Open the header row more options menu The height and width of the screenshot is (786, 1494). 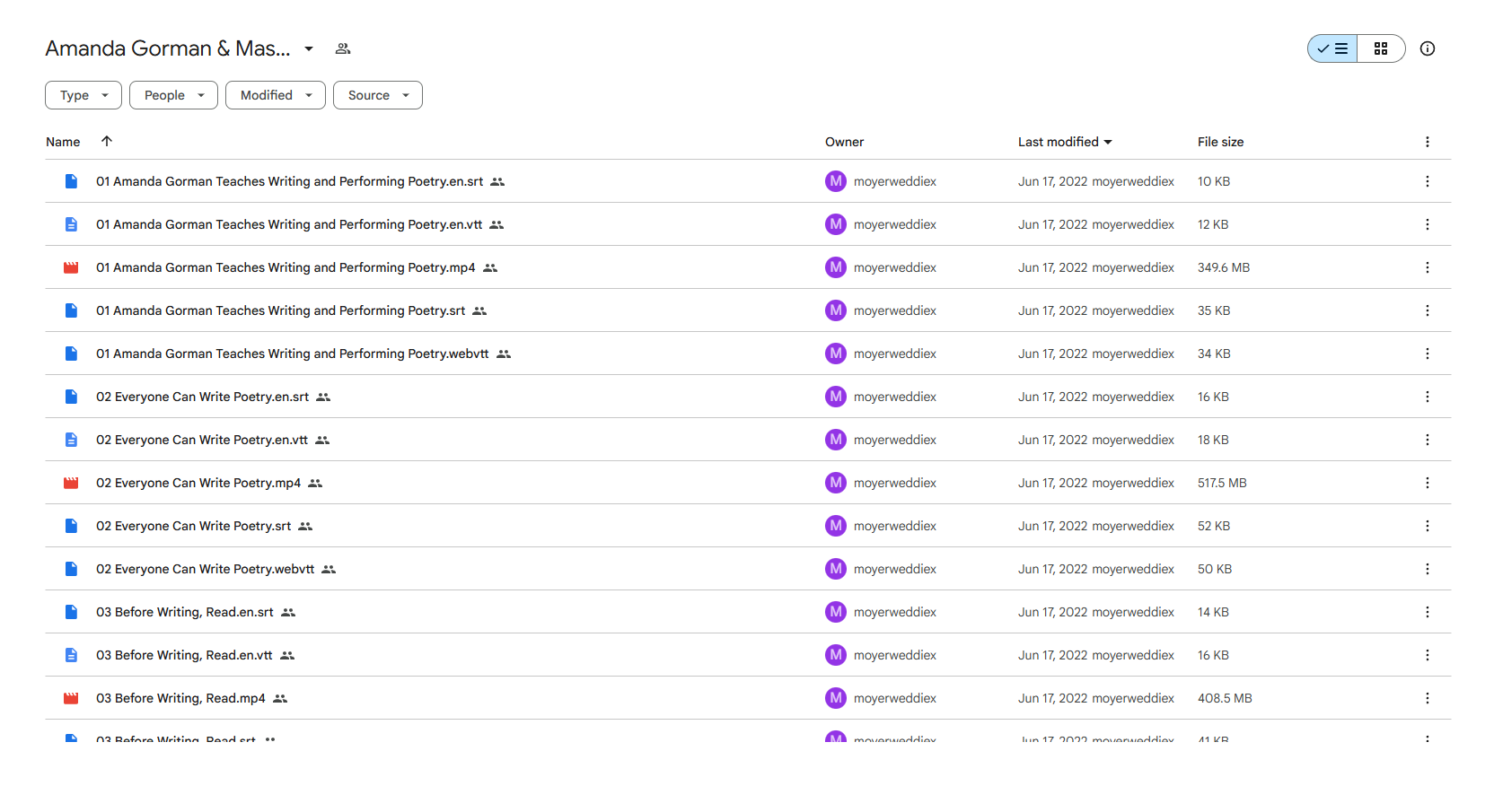tap(1428, 142)
